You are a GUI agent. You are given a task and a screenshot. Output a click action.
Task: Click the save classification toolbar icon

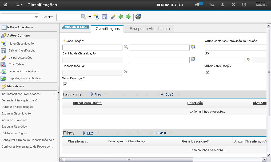coord(105,17)
